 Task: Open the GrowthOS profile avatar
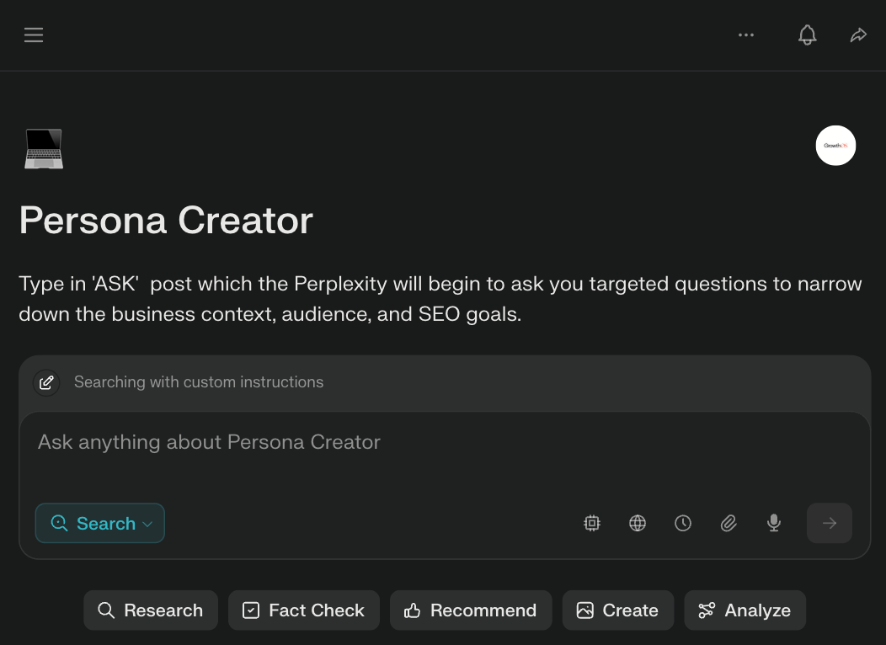835,146
